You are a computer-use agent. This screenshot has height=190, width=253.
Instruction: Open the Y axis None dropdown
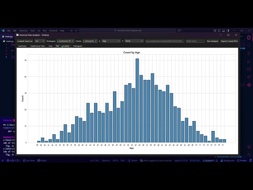click(x=134, y=41)
